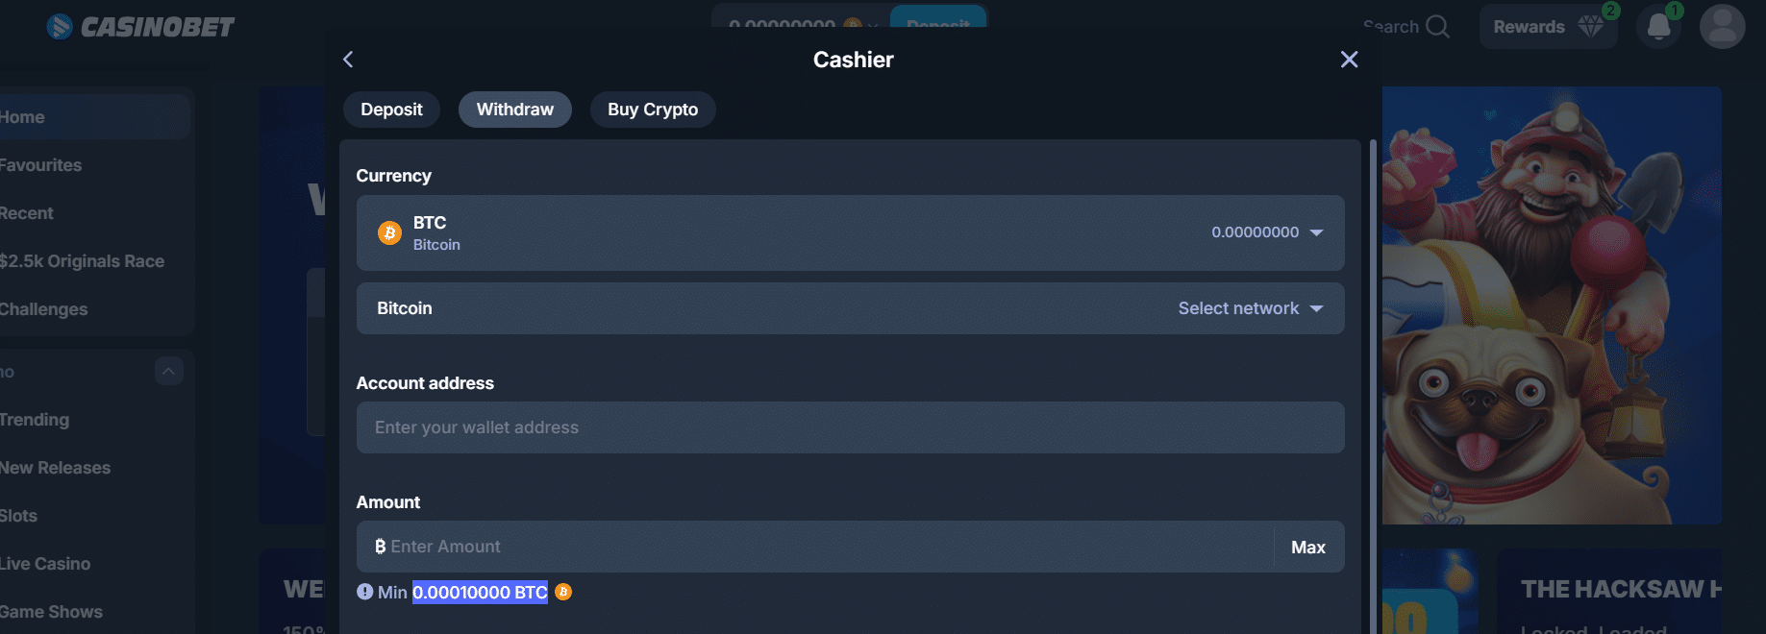Collapse the casino section in the sidebar
Screen dimensions: 1766x634
168,371
